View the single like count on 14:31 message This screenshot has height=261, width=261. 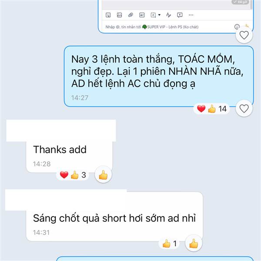point(169,244)
